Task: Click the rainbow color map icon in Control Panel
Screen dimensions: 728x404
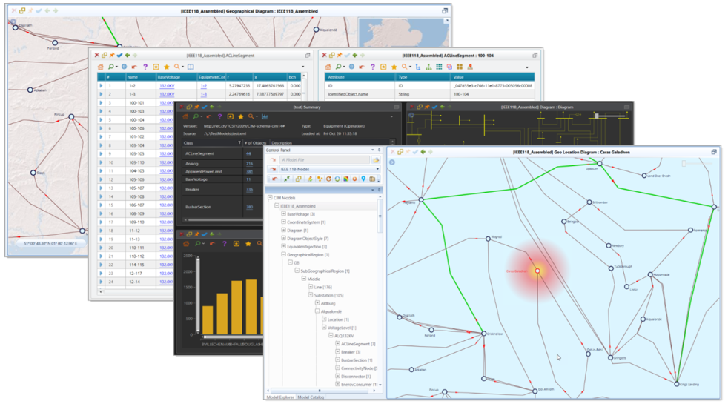Action: (x=346, y=179)
